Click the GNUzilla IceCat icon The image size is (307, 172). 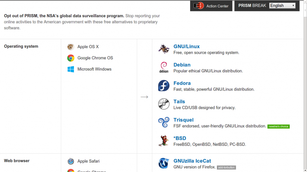tap(164, 163)
